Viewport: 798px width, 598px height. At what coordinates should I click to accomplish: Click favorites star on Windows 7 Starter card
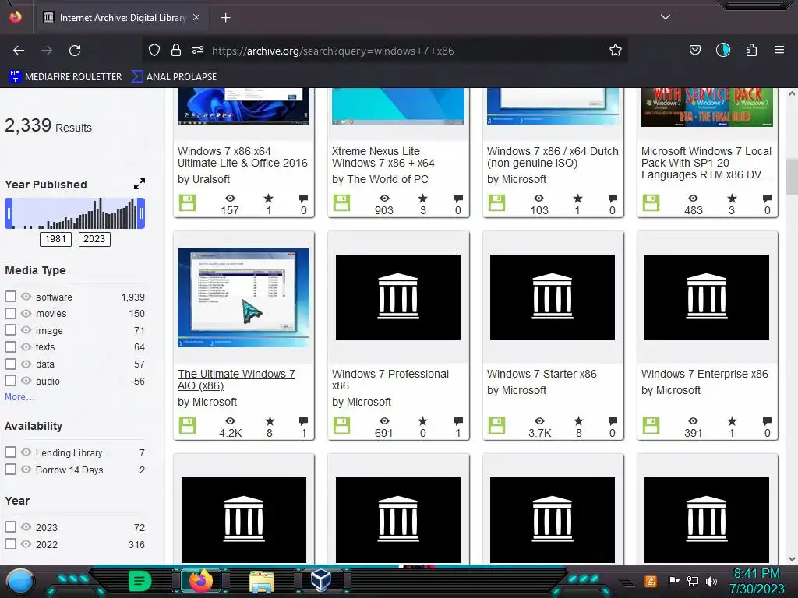(x=578, y=421)
